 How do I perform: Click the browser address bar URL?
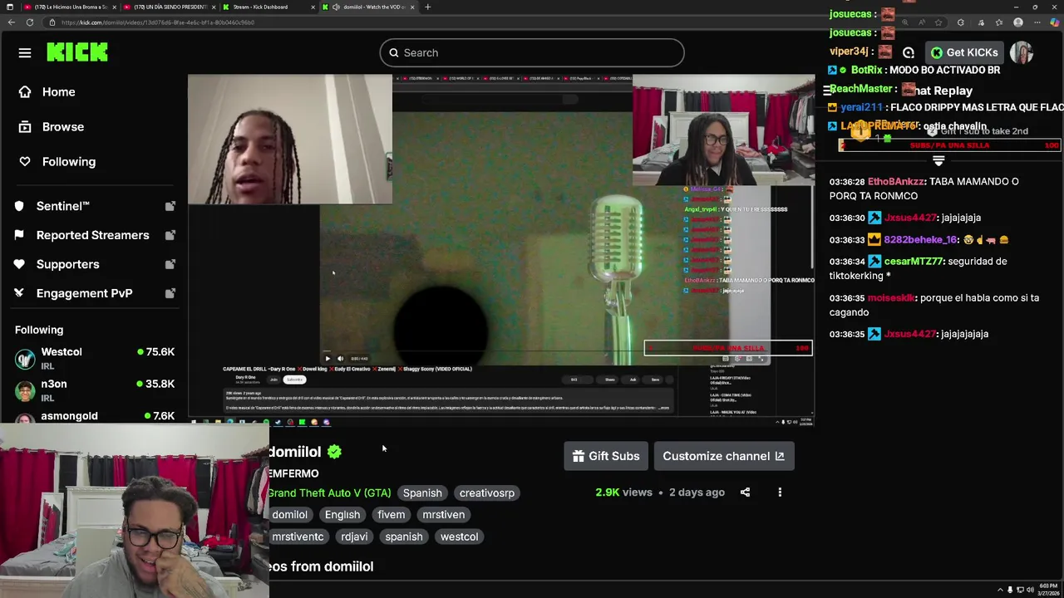[158, 22]
